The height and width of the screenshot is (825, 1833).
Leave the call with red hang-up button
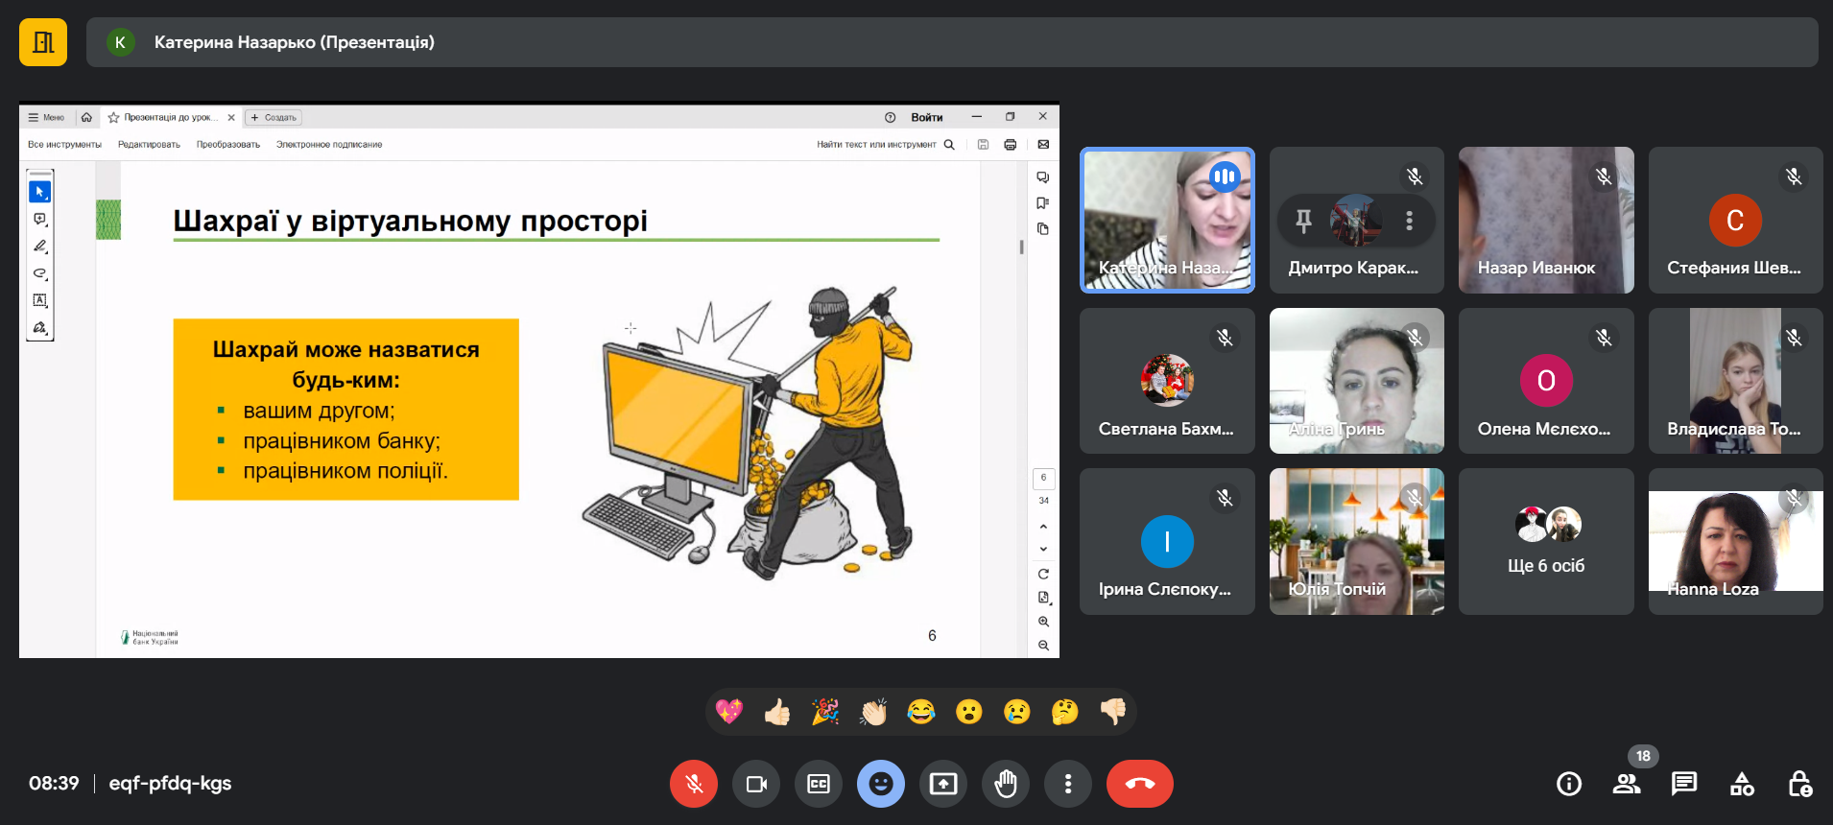[1139, 784]
